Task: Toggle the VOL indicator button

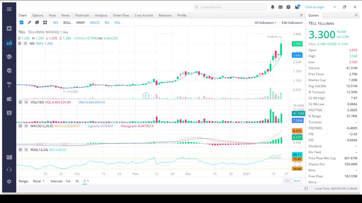Action: point(117,23)
